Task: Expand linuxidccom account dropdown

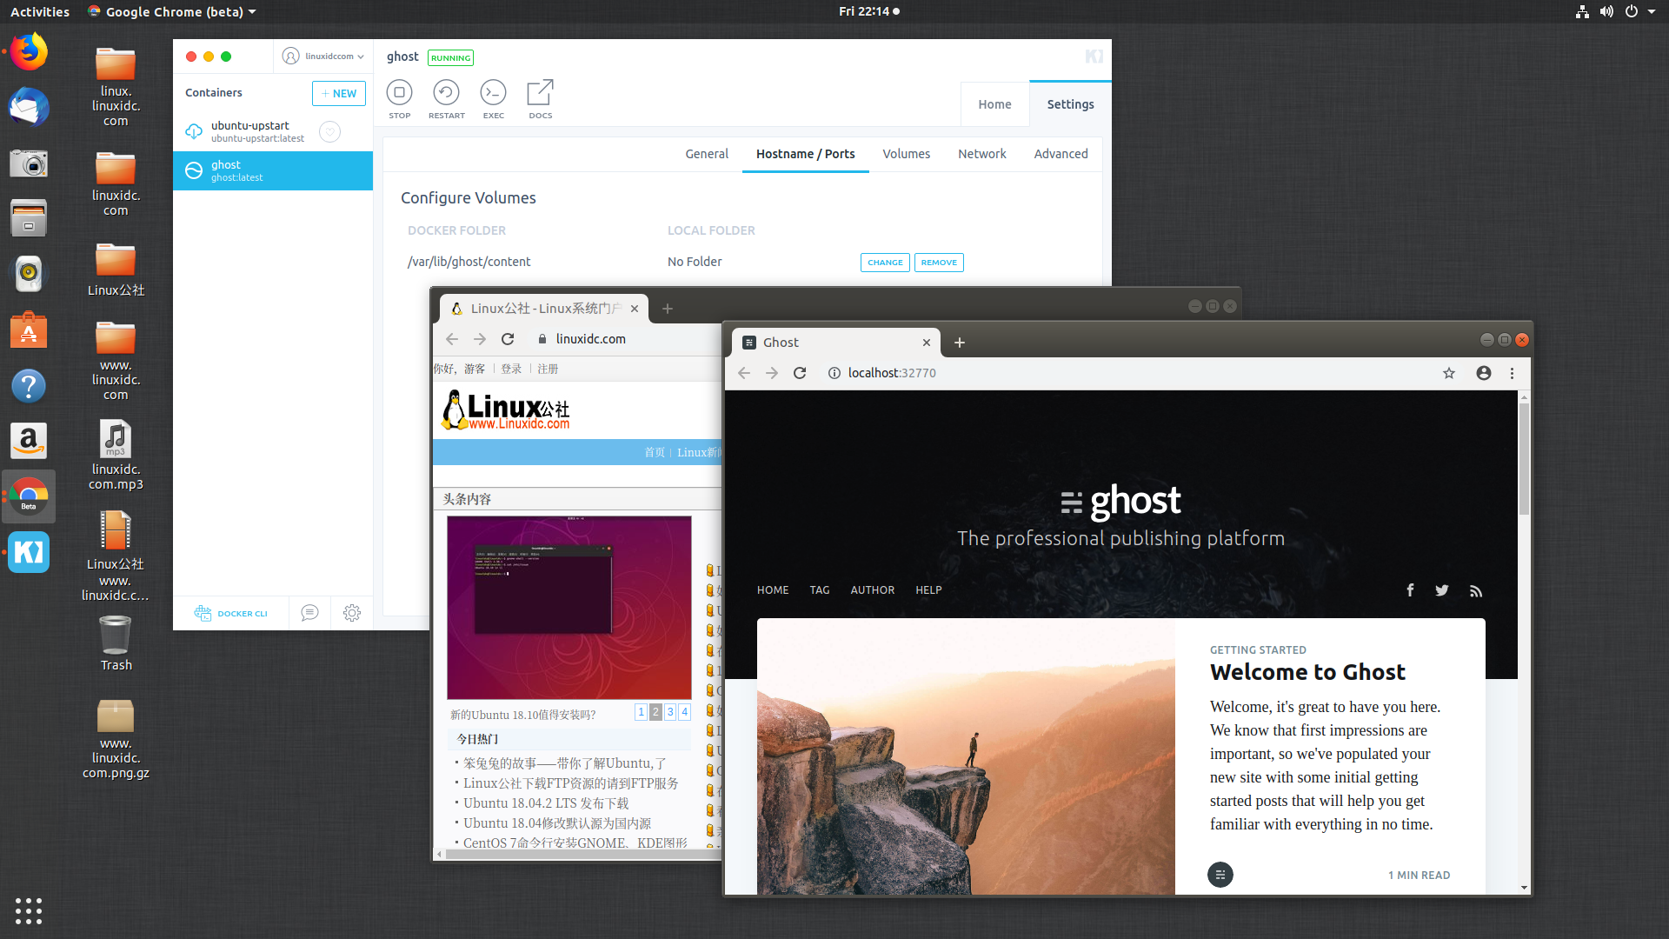Action: pos(323,57)
